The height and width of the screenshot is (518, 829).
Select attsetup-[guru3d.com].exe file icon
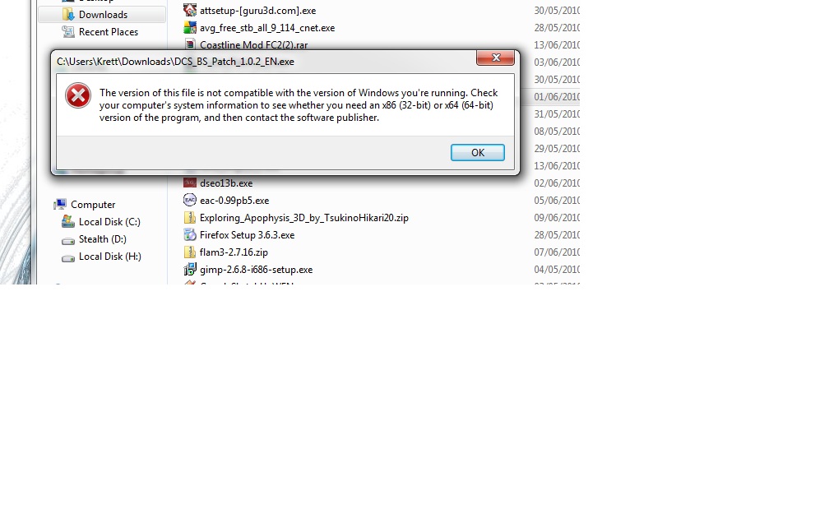pyautogui.click(x=190, y=10)
